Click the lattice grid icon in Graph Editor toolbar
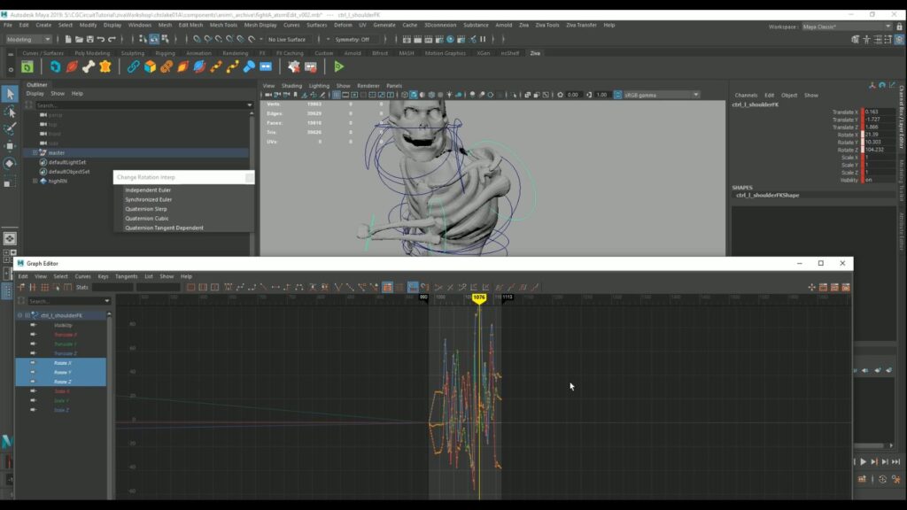The height and width of the screenshot is (510, 907). click(x=44, y=287)
